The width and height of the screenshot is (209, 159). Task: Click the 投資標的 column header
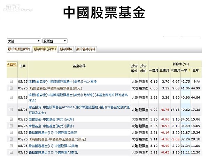tap(143, 68)
